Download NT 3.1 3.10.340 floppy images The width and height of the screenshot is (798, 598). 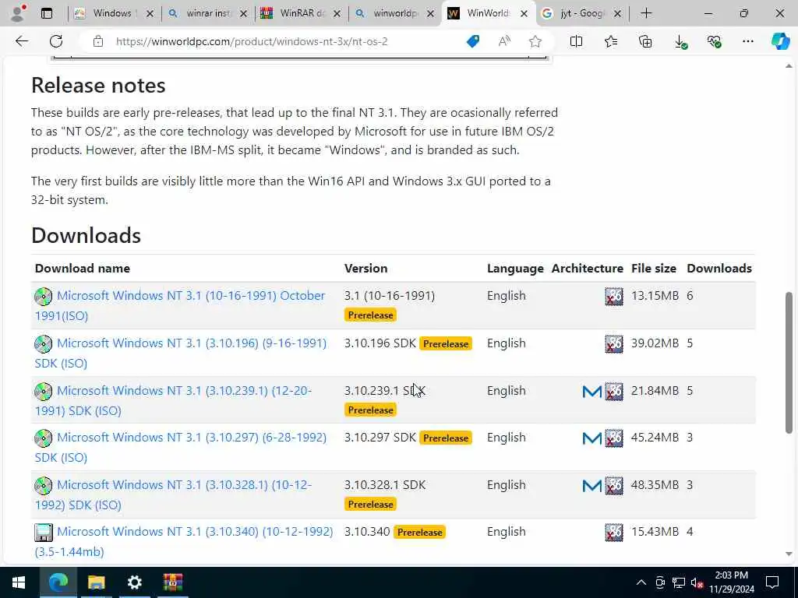click(184, 541)
